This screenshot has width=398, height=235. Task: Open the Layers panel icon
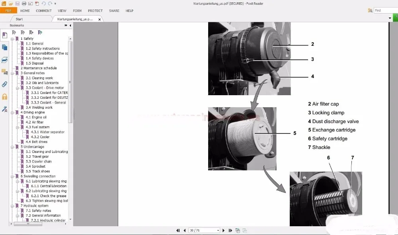coord(5,60)
